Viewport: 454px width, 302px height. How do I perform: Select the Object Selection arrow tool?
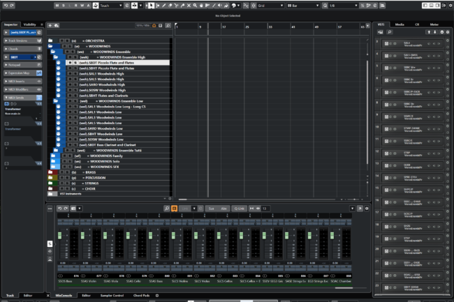(152, 6)
